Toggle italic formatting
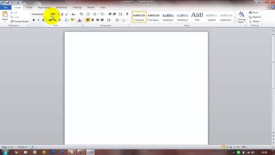Image resolution: width=275 pixels, height=155 pixels. point(38,20)
